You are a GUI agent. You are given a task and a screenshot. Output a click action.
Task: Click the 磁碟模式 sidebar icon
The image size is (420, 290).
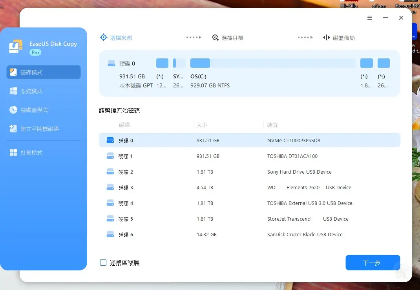pyautogui.click(x=13, y=72)
